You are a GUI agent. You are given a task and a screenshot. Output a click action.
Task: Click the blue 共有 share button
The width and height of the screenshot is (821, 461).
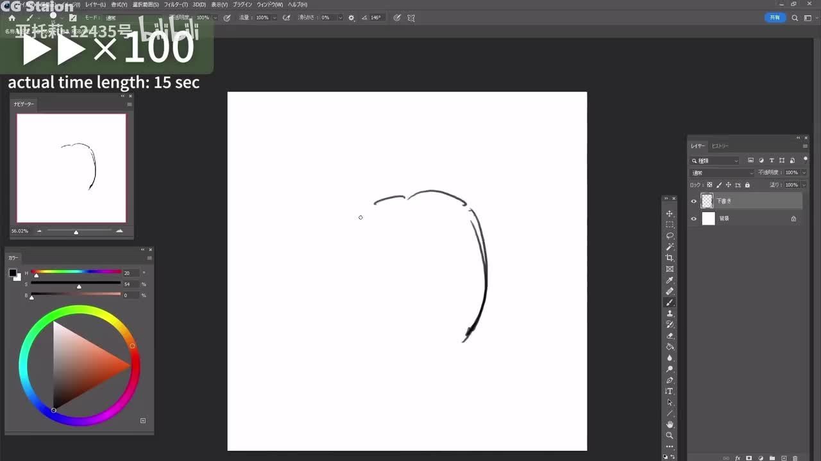[x=775, y=18]
